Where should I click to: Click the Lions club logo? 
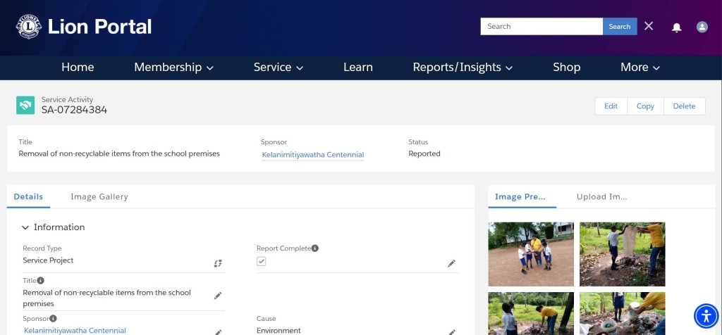coord(28,26)
